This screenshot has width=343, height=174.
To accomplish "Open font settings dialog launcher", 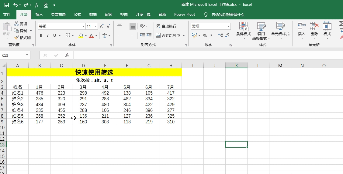I will tap(111, 45).
